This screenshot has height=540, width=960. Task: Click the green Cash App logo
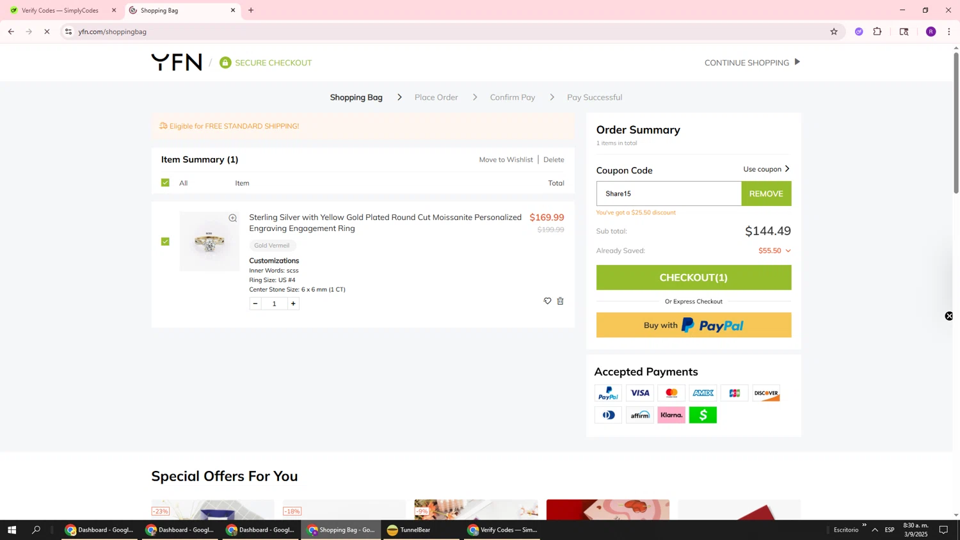click(703, 415)
